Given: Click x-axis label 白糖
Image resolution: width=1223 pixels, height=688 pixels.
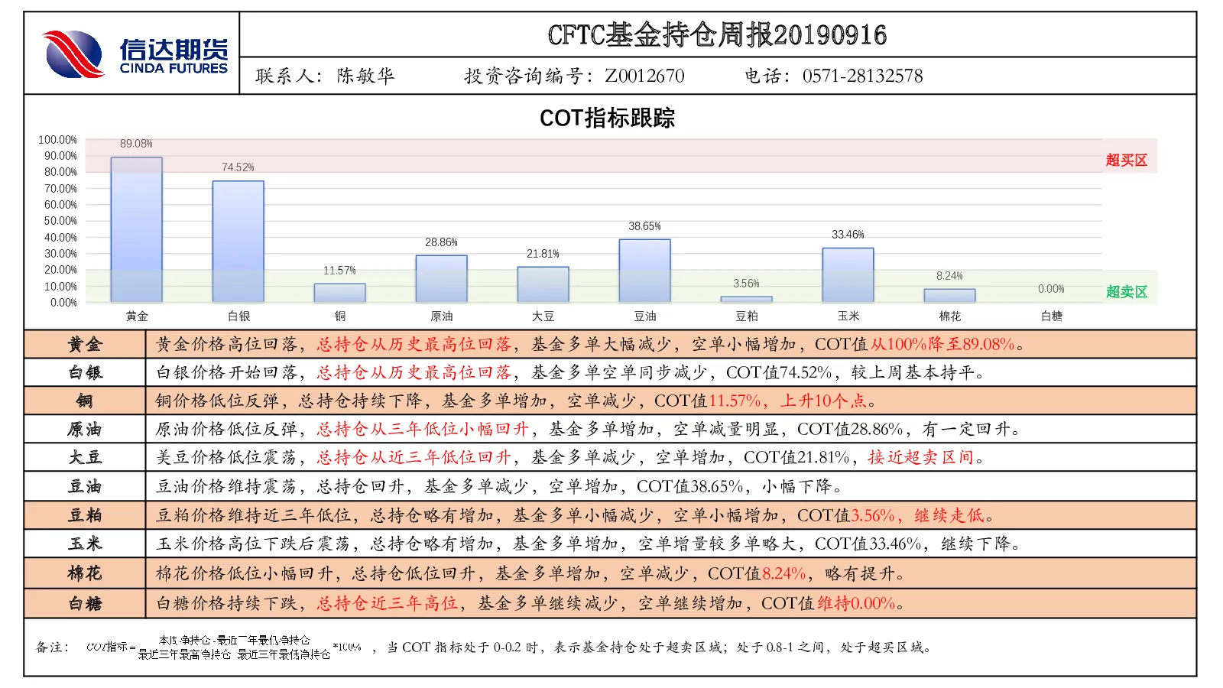Looking at the screenshot, I should pyautogui.click(x=1051, y=316).
